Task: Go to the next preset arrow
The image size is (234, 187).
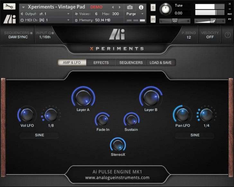Action: click(x=120, y=7)
